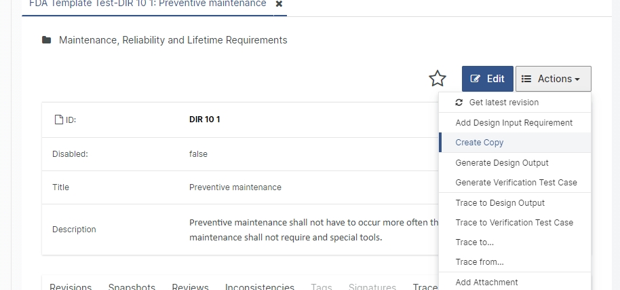Open the Trace to... option
620x290 pixels.
pos(475,242)
